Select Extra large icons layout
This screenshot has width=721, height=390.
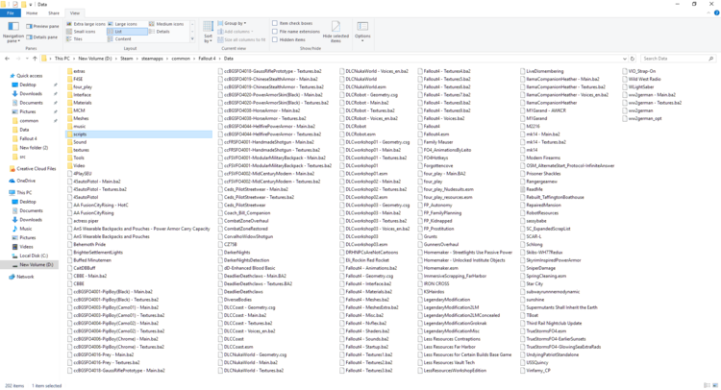coord(86,24)
